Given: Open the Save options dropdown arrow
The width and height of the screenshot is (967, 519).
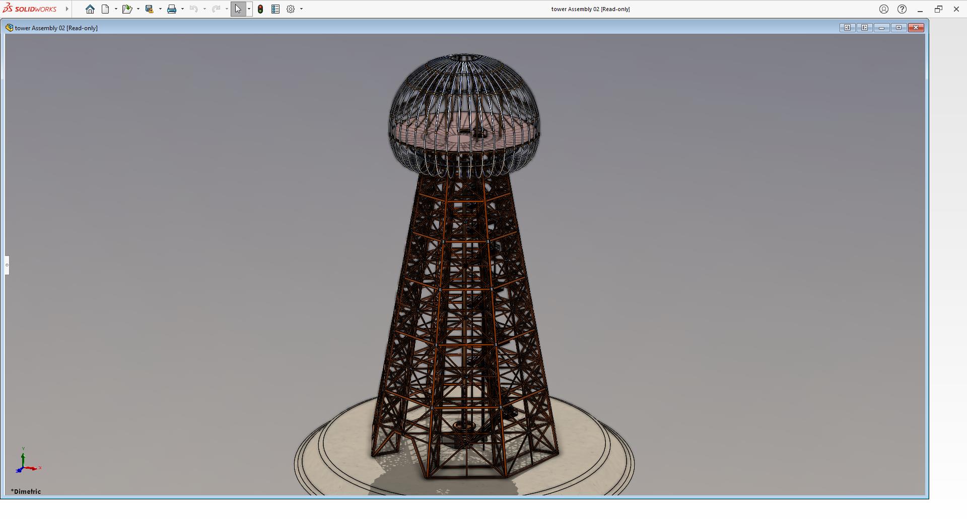Looking at the screenshot, I should pyautogui.click(x=160, y=9).
